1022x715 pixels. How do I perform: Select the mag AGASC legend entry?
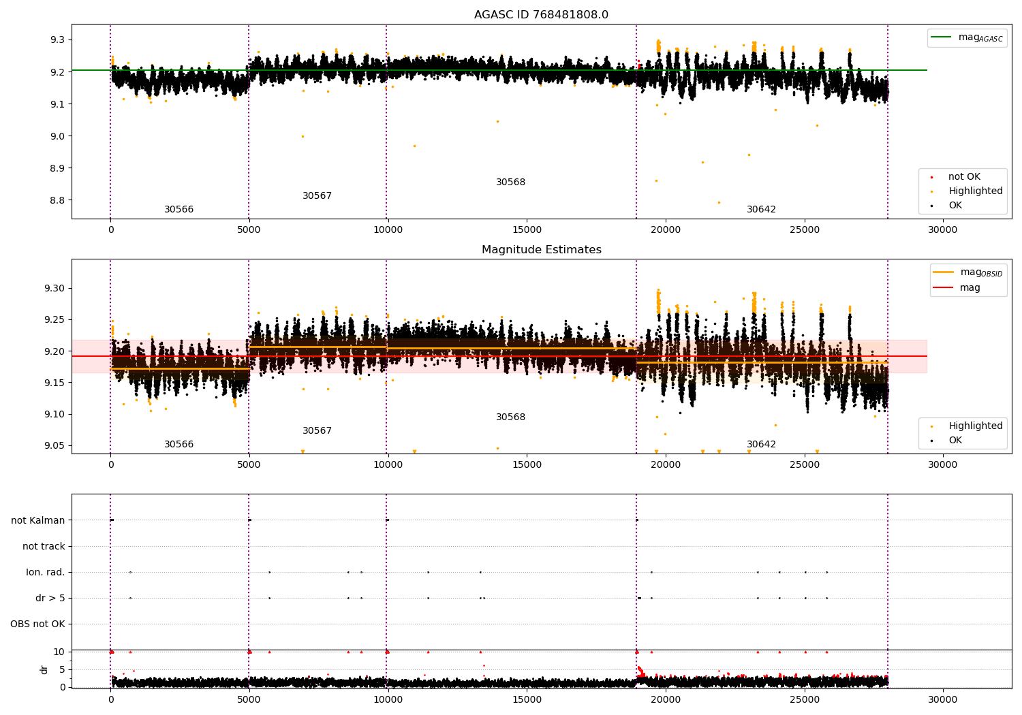(x=967, y=37)
